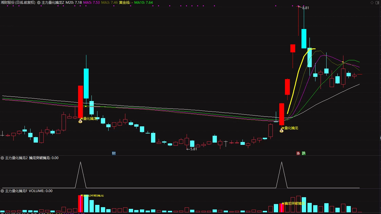The height and width of the screenshot is (214, 381).
Task: Click the red 涨 marker on the time axis
Action: coord(298,153)
